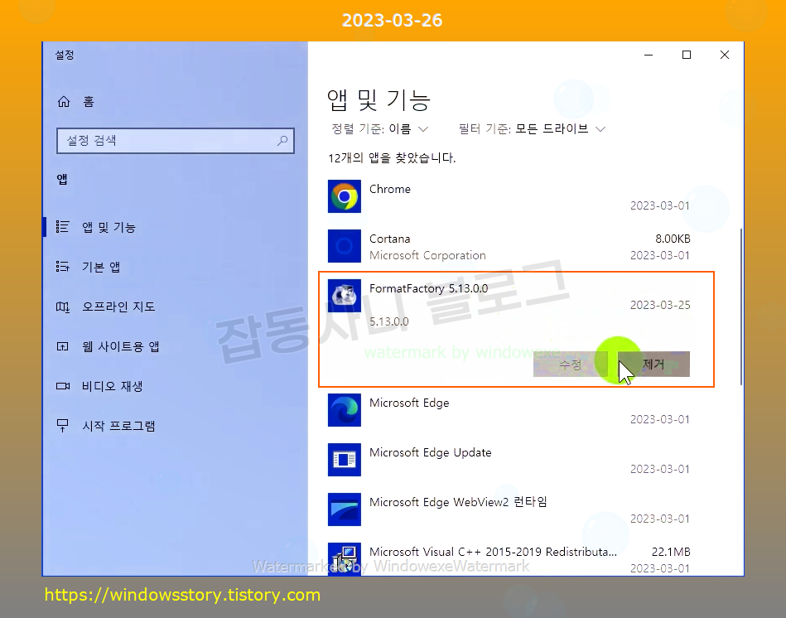Minimize the 설정 window
Viewport: 786px width, 618px height.
point(649,55)
